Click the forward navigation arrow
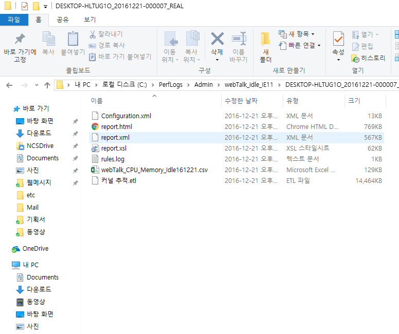This screenshot has height=334, width=399. [25, 85]
